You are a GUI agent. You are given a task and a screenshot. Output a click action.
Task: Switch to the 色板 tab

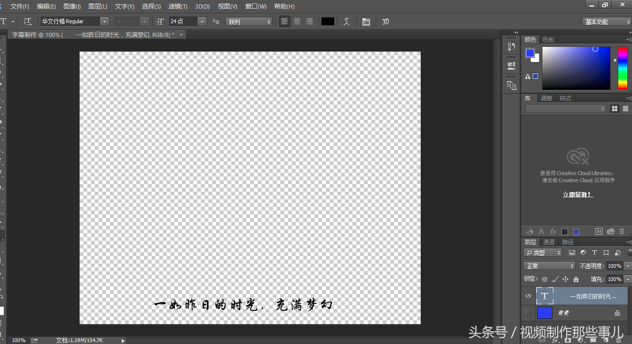click(548, 39)
